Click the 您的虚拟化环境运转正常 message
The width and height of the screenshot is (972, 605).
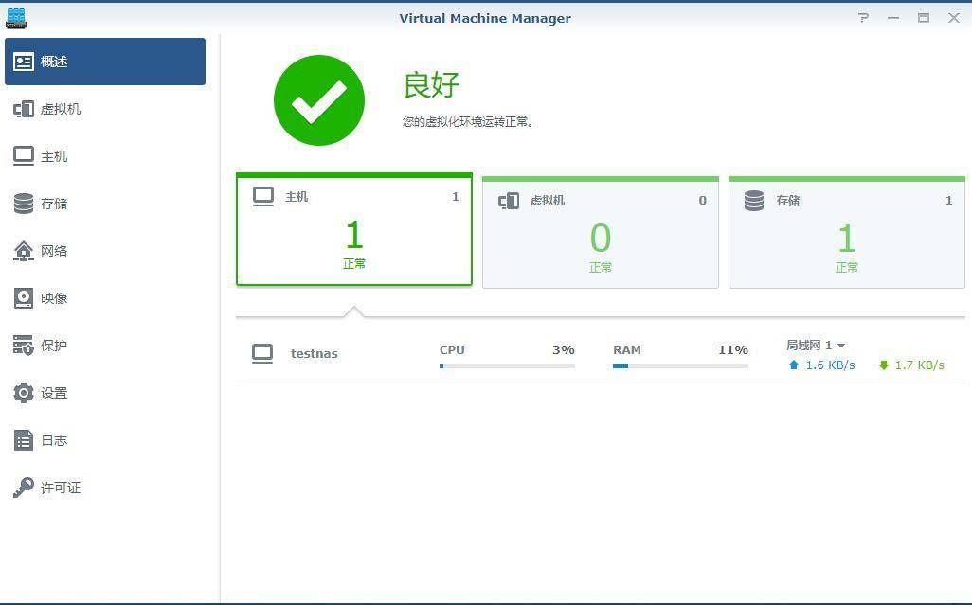(x=467, y=122)
